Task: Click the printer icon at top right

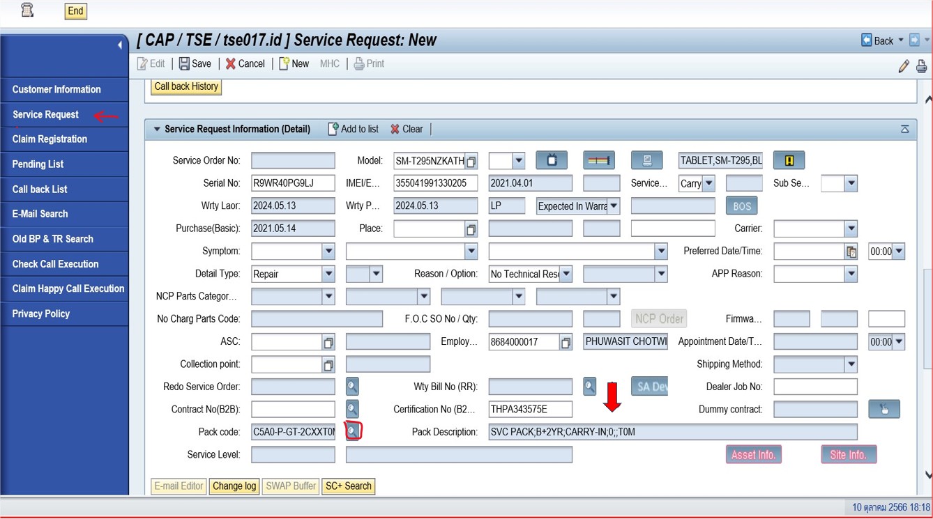Action: [921, 66]
